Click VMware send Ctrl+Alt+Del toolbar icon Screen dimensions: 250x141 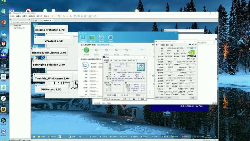(59, 16)
